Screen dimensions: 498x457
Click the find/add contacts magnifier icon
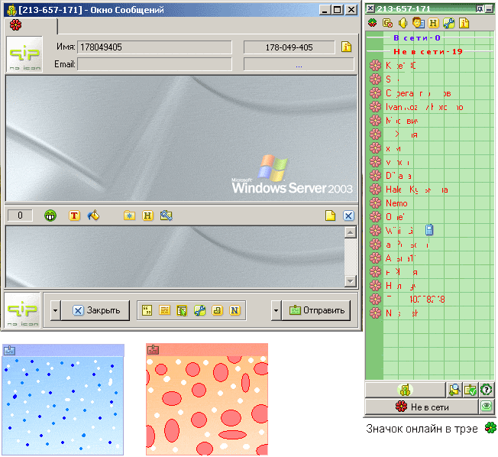tap(454, 390)
